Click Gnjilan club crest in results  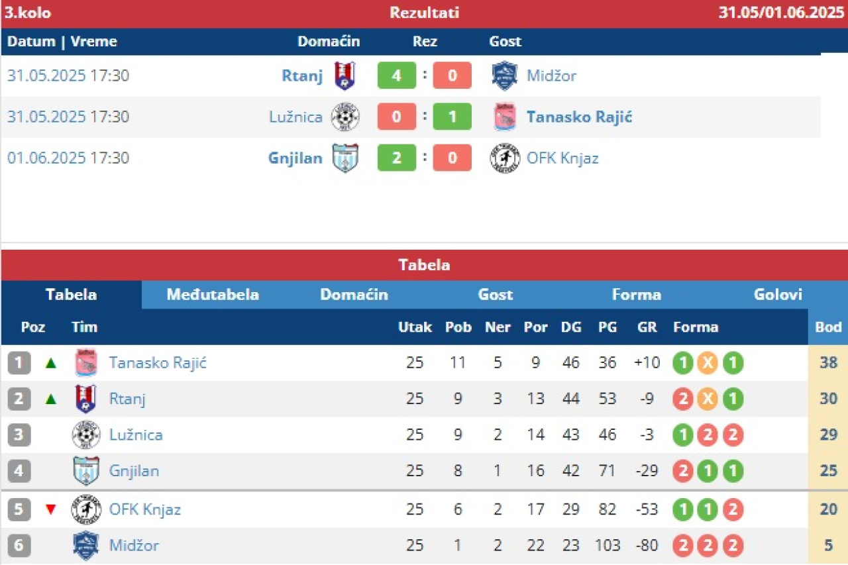[345, 158]
